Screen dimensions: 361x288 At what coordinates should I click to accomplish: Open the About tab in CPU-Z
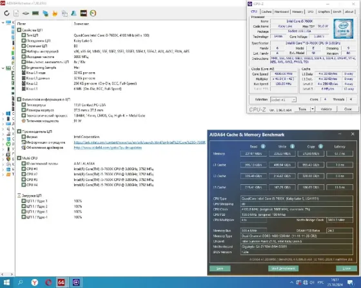[349, 12]
